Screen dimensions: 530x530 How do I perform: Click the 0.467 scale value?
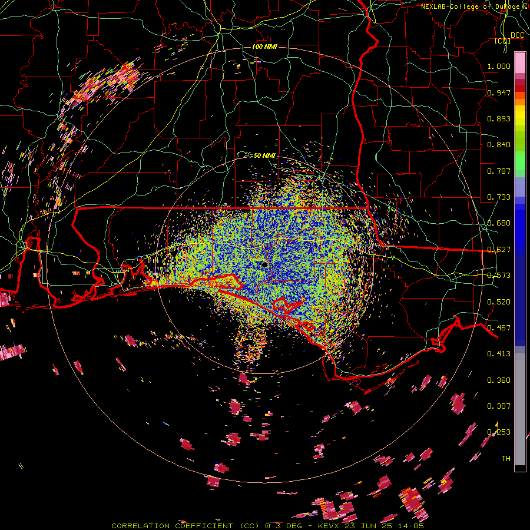coord(499,327)
